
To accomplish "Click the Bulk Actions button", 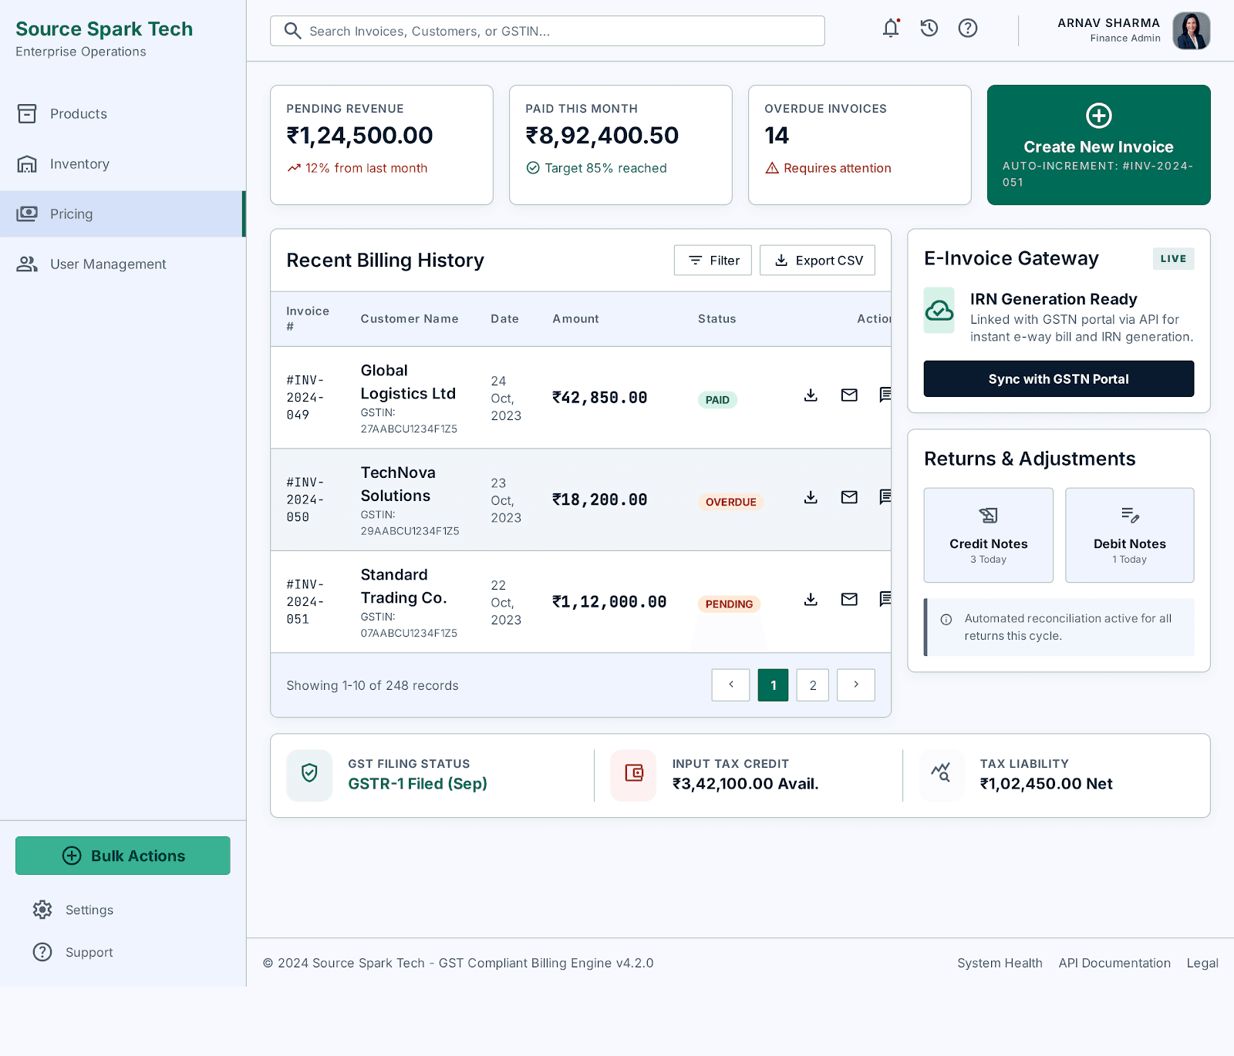I will point(123,856).
